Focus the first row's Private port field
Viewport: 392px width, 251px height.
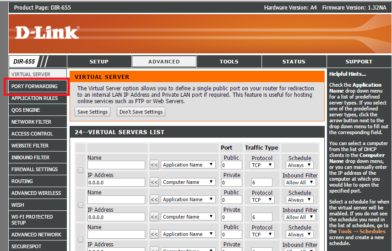coord(232,183)
